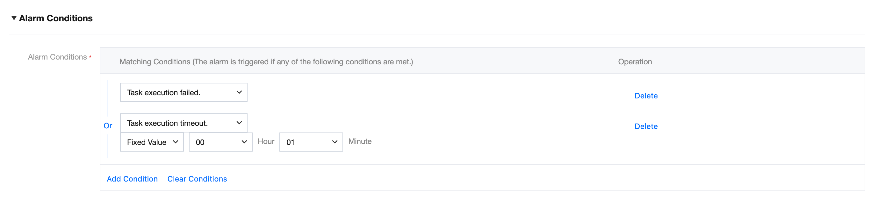The image size is (871, 200).
Task: Click the required Alarm Conditions field label
Action: click(x=57, y=57)
